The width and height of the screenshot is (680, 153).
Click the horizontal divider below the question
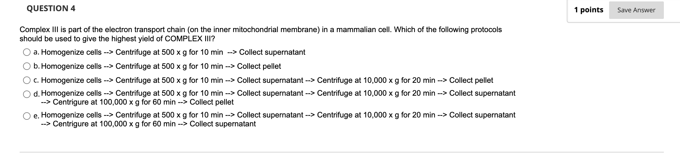click(341, 152)
